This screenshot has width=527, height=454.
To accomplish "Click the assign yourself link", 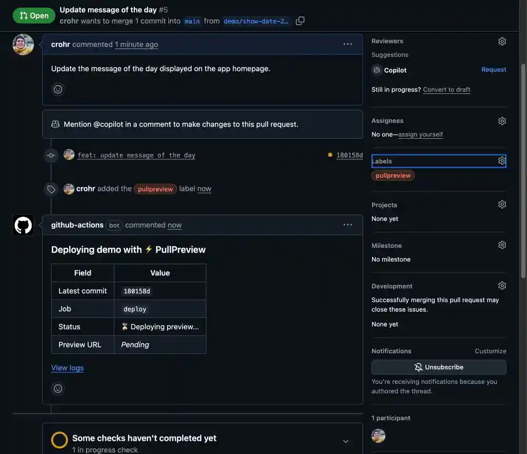I will [421, 134].
